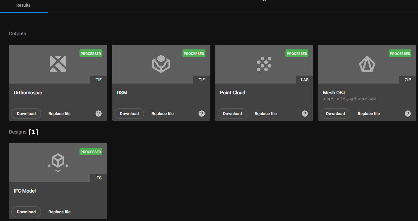Replace file for the IFC Model

pos(59,212)
